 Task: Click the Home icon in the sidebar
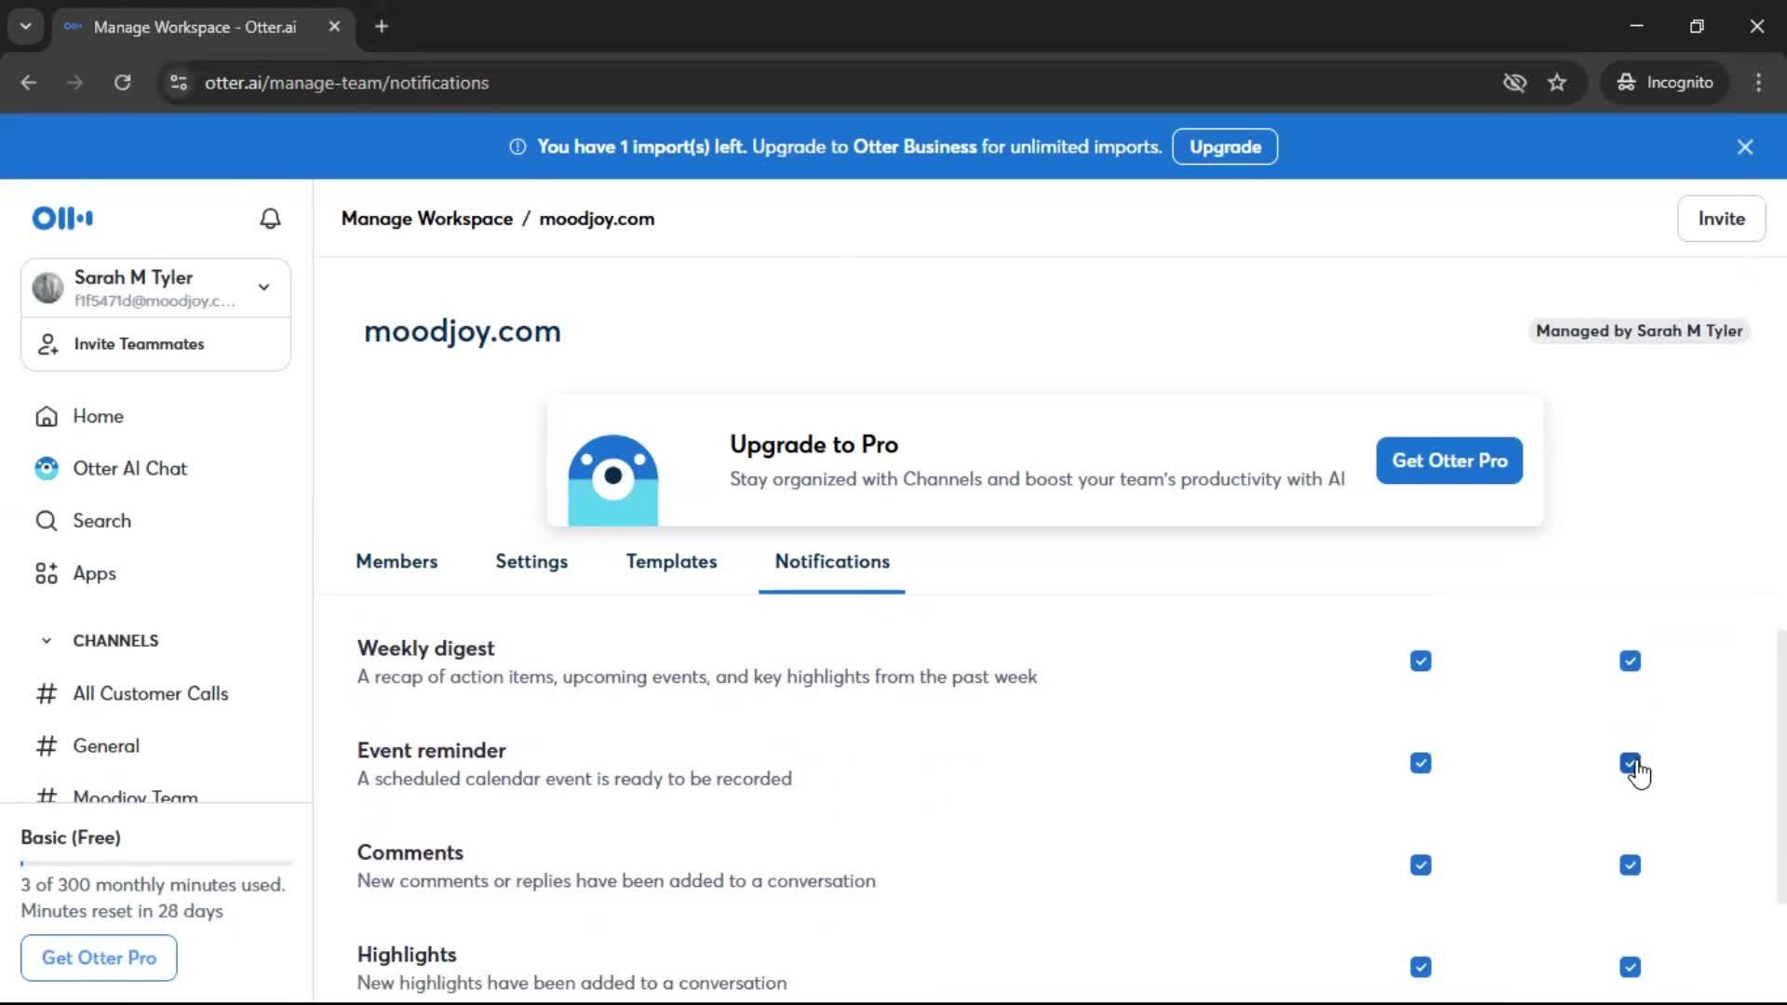(47, 416)
